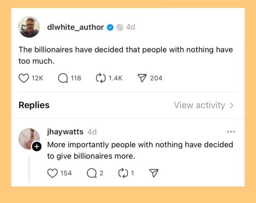
Task: Click the main post text about billionaires
Action: (125, 55)
